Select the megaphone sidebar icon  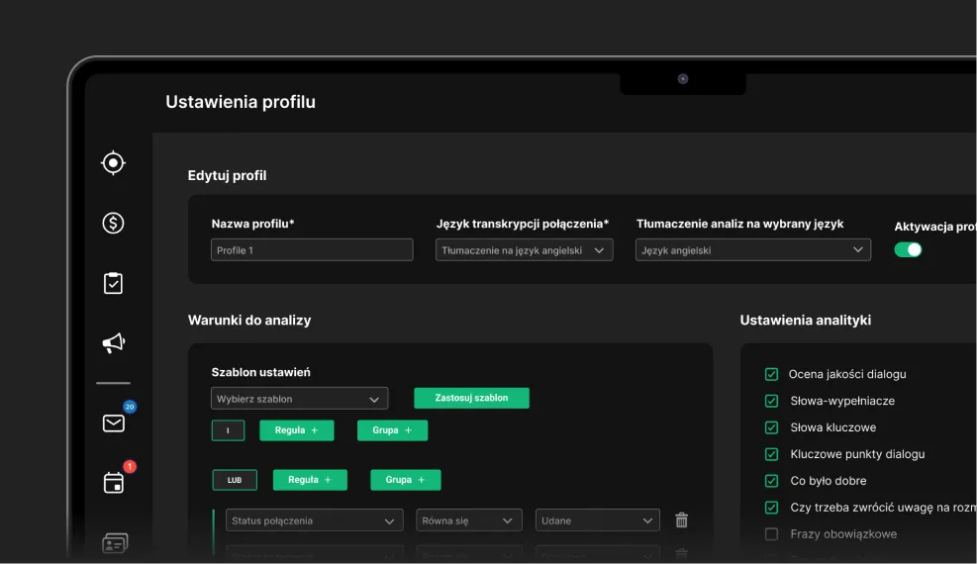coord(114,343)
